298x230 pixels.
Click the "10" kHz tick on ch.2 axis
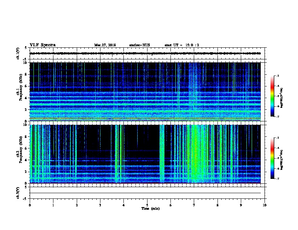pos(26,125)
